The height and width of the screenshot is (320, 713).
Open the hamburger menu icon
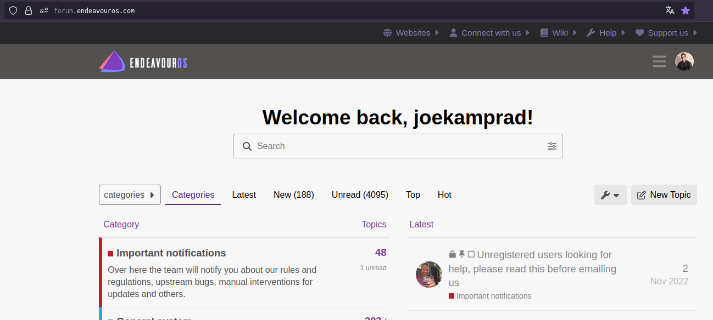pos(659,61)
